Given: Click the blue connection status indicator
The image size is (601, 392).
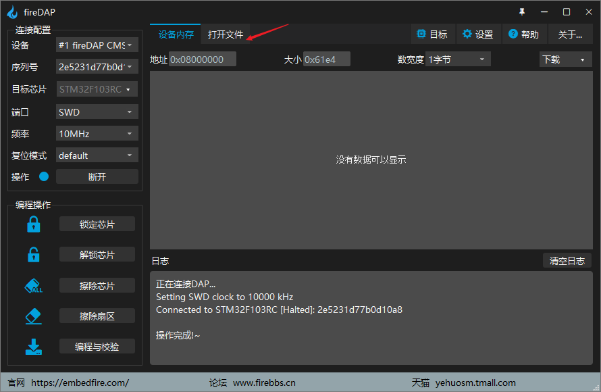Looking at the screenshot, I should click(44, 176).
